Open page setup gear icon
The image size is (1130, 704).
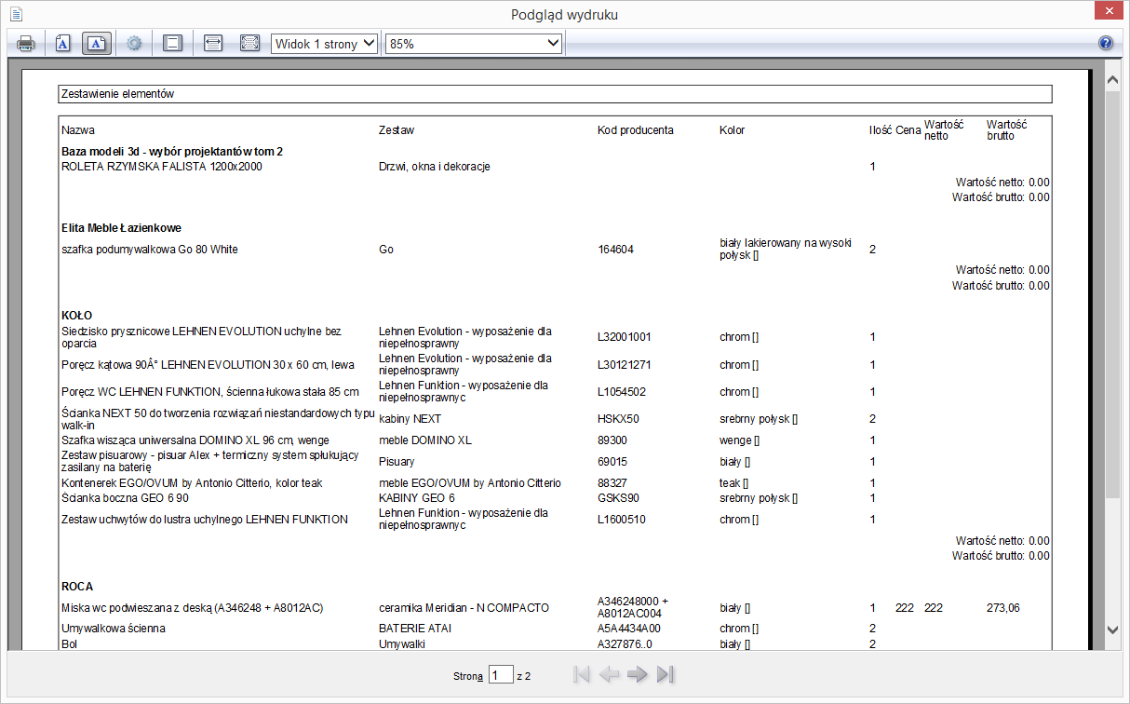click(135, 43)
